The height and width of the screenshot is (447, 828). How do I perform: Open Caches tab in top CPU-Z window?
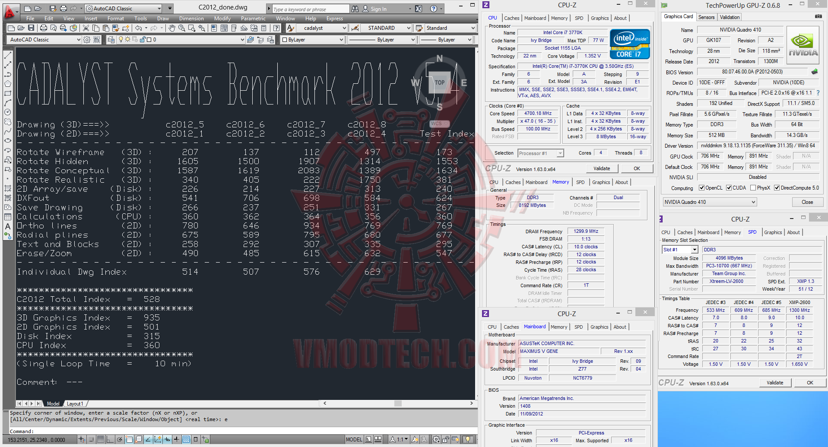tap(511, 18)
